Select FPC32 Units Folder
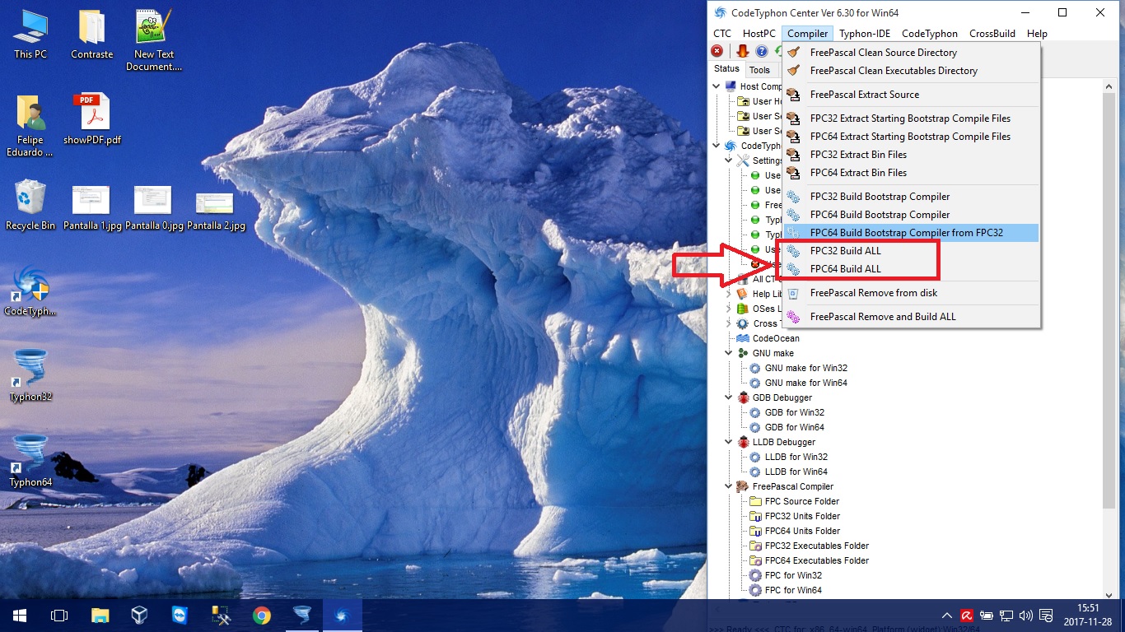The image size is (1125, 632). 802,516
